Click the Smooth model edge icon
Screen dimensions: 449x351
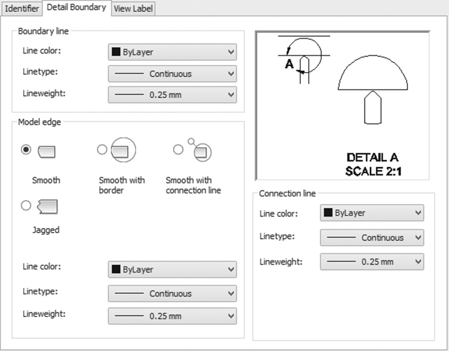pyautogui.click(x=46, y=152)
